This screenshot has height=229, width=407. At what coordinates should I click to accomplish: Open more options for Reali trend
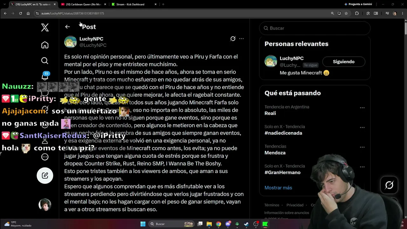coord(362,108)
